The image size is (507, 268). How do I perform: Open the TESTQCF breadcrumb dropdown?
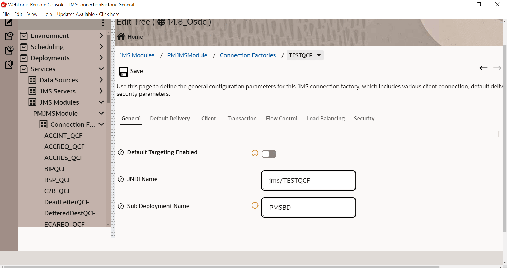click(x=319, y=55)
